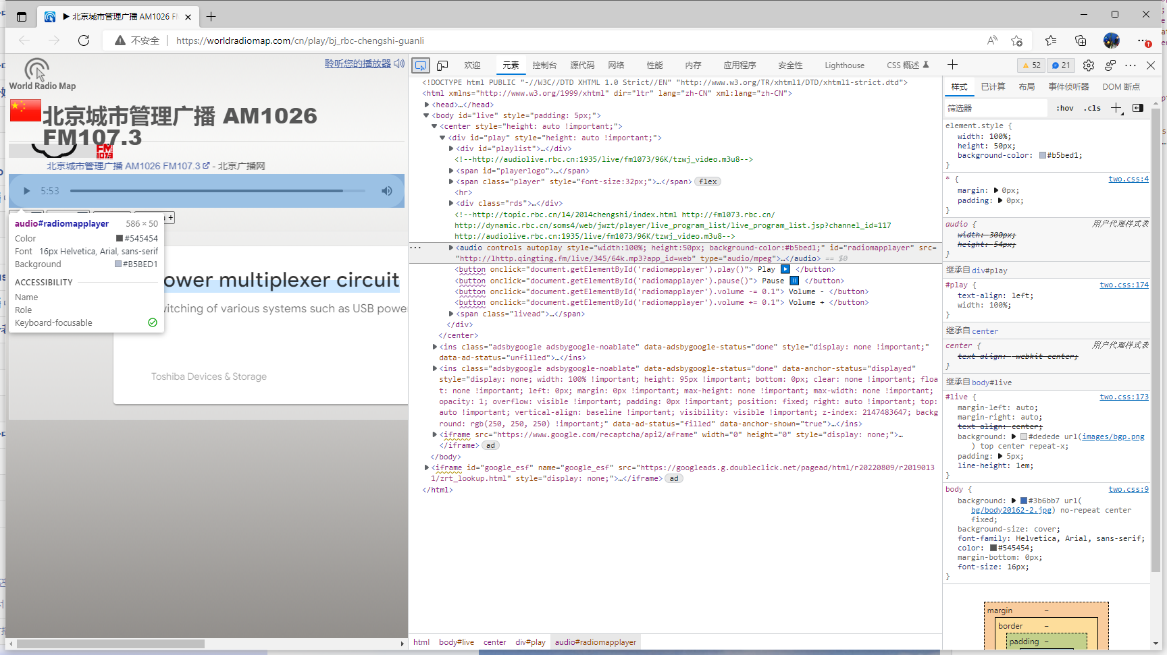This screenshot has width=1167, height=655.
Task: Expand the head element node
Action: pyautogui.click(x=427, y=105)
